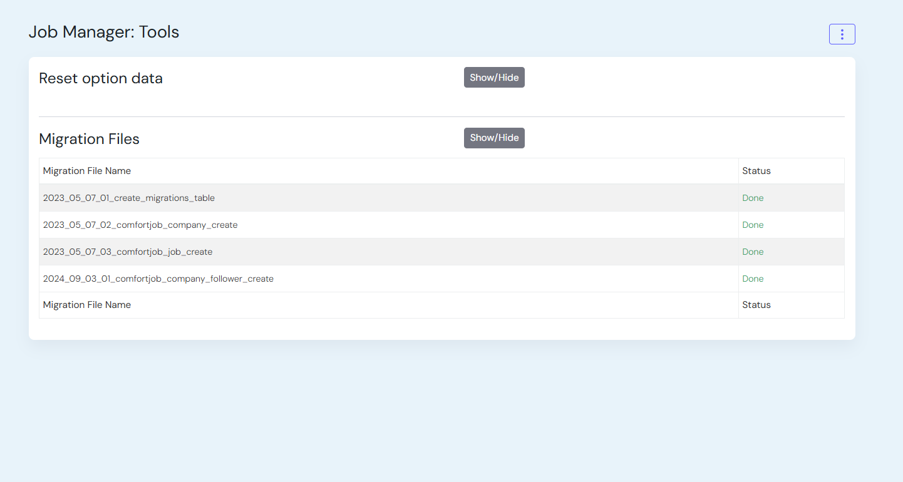Toggle Show/Hide for Reset option data

[494, 78]
